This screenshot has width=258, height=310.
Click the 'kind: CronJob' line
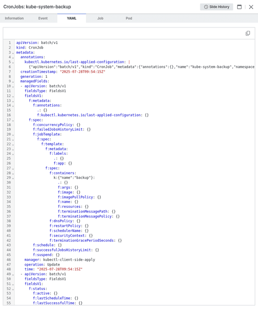point(30,47)
